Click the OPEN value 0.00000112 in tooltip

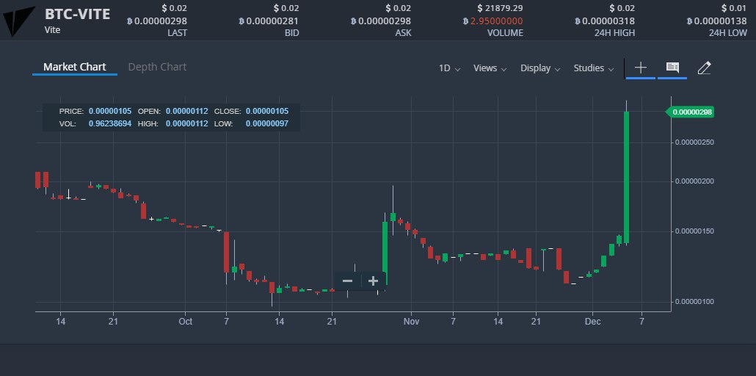click(x=187, y=111)
